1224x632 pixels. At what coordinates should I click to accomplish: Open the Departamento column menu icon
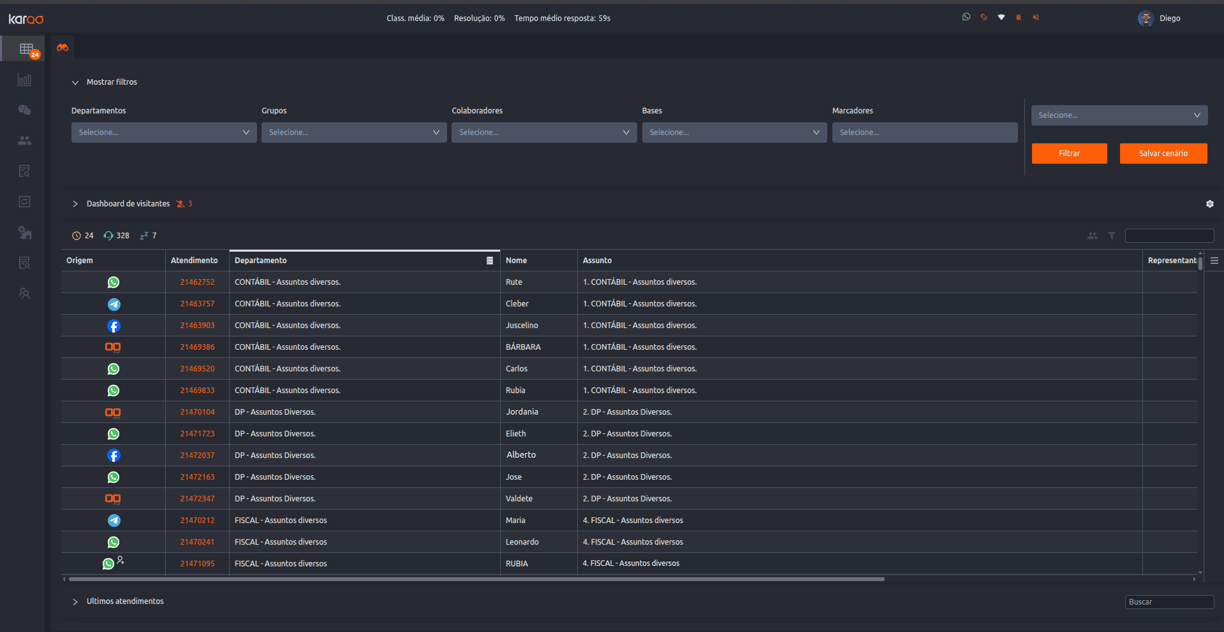pyautogui.click(x=489, y=261)
